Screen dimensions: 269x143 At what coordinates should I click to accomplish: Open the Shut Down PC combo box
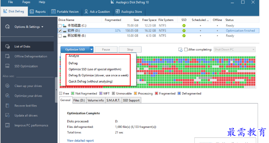pos(234,49)
